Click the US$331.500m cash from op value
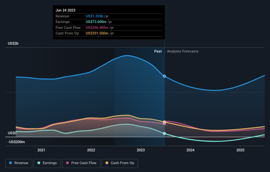 pos(97,33)
